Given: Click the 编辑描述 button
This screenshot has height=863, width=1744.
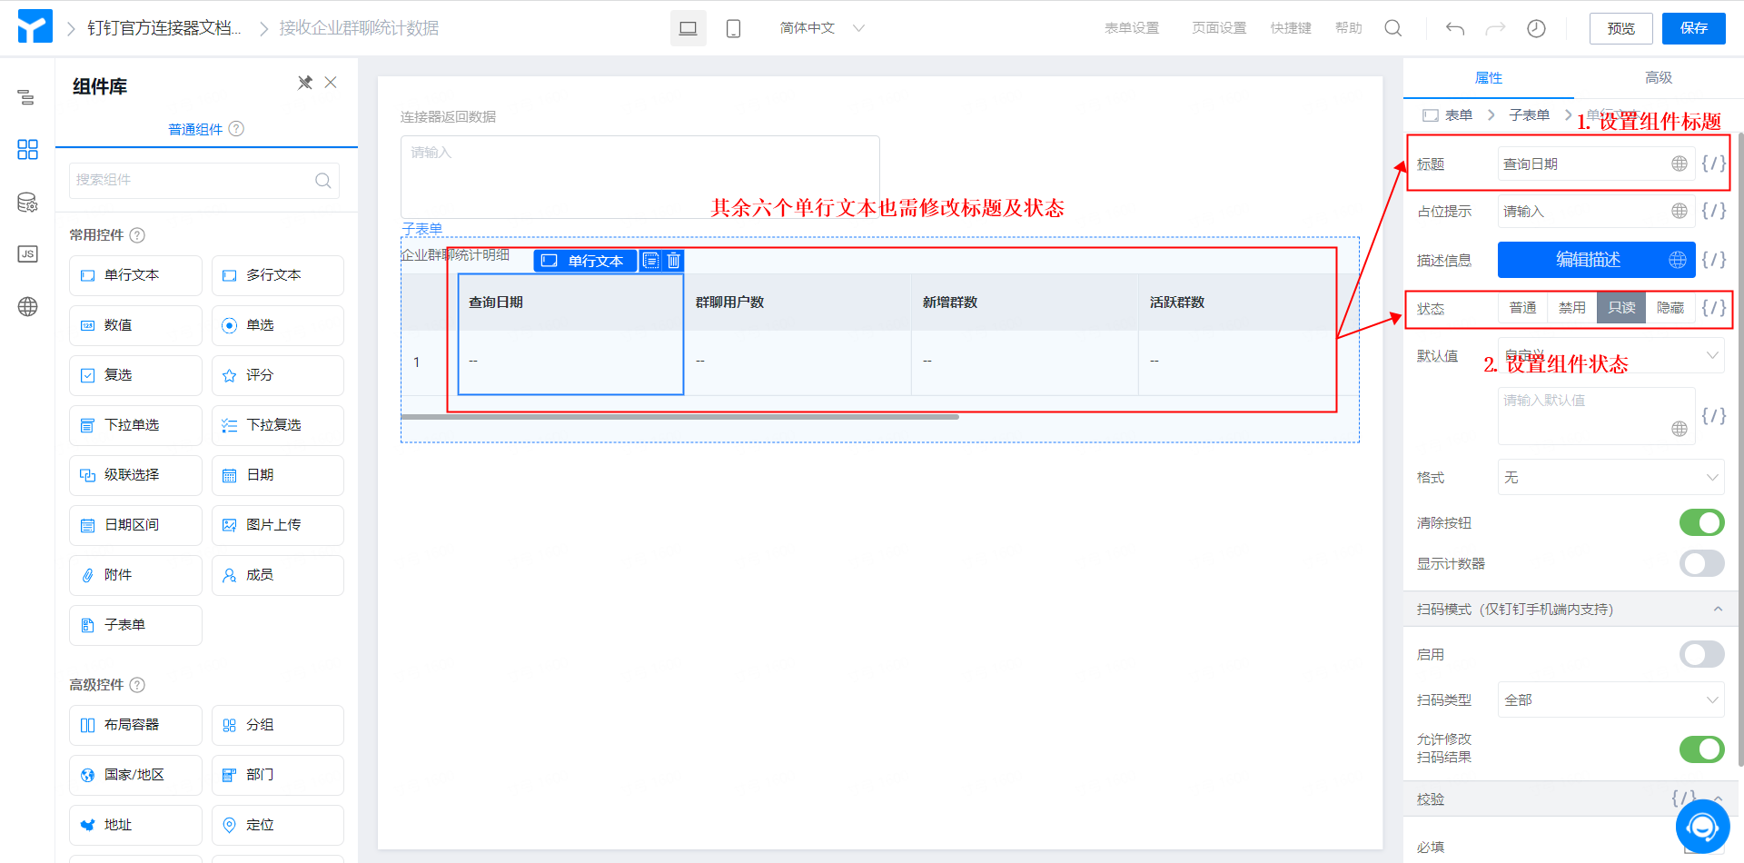Looking at the screenshot, I should (x=1587, y=260).
